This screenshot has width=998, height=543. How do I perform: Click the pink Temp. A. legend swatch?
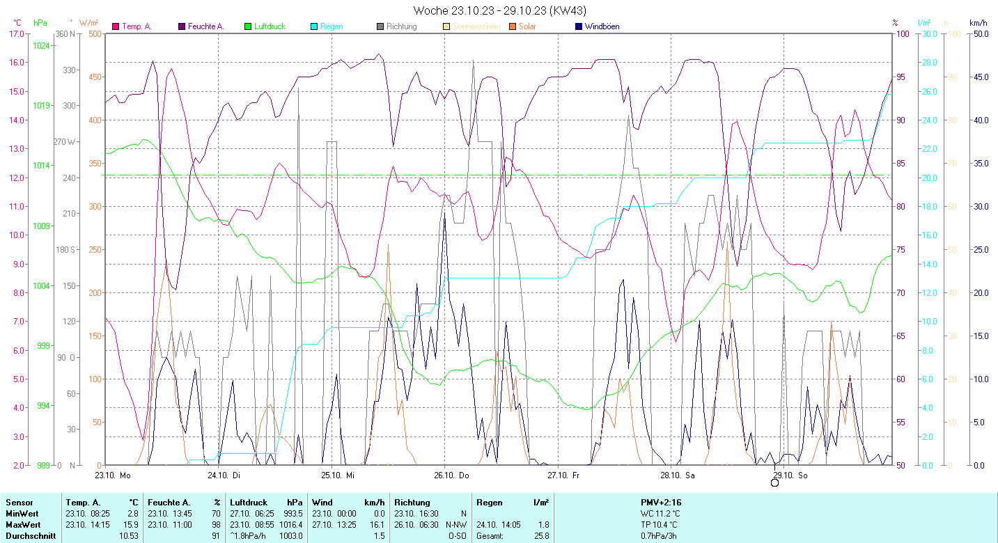pos(116,26)
